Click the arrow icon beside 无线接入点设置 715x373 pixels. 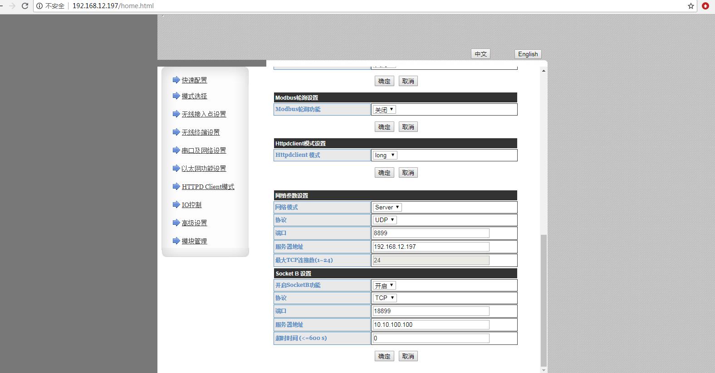[176, 114]
